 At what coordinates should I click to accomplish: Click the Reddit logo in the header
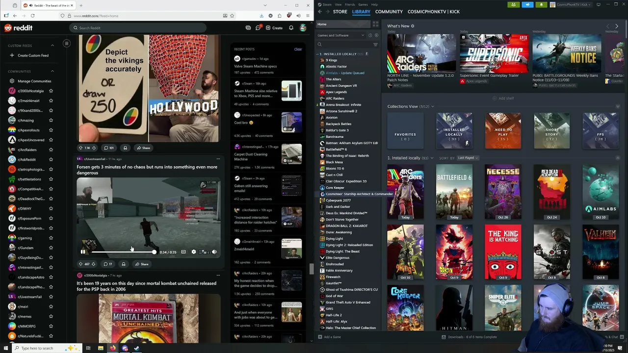18,28
